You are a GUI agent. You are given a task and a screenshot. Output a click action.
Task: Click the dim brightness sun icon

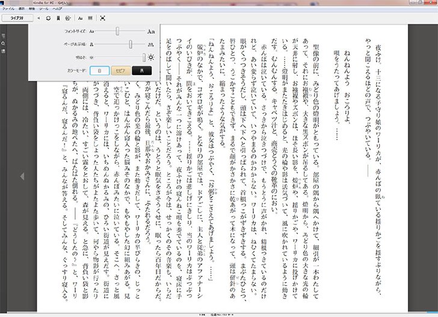[91, 58]
